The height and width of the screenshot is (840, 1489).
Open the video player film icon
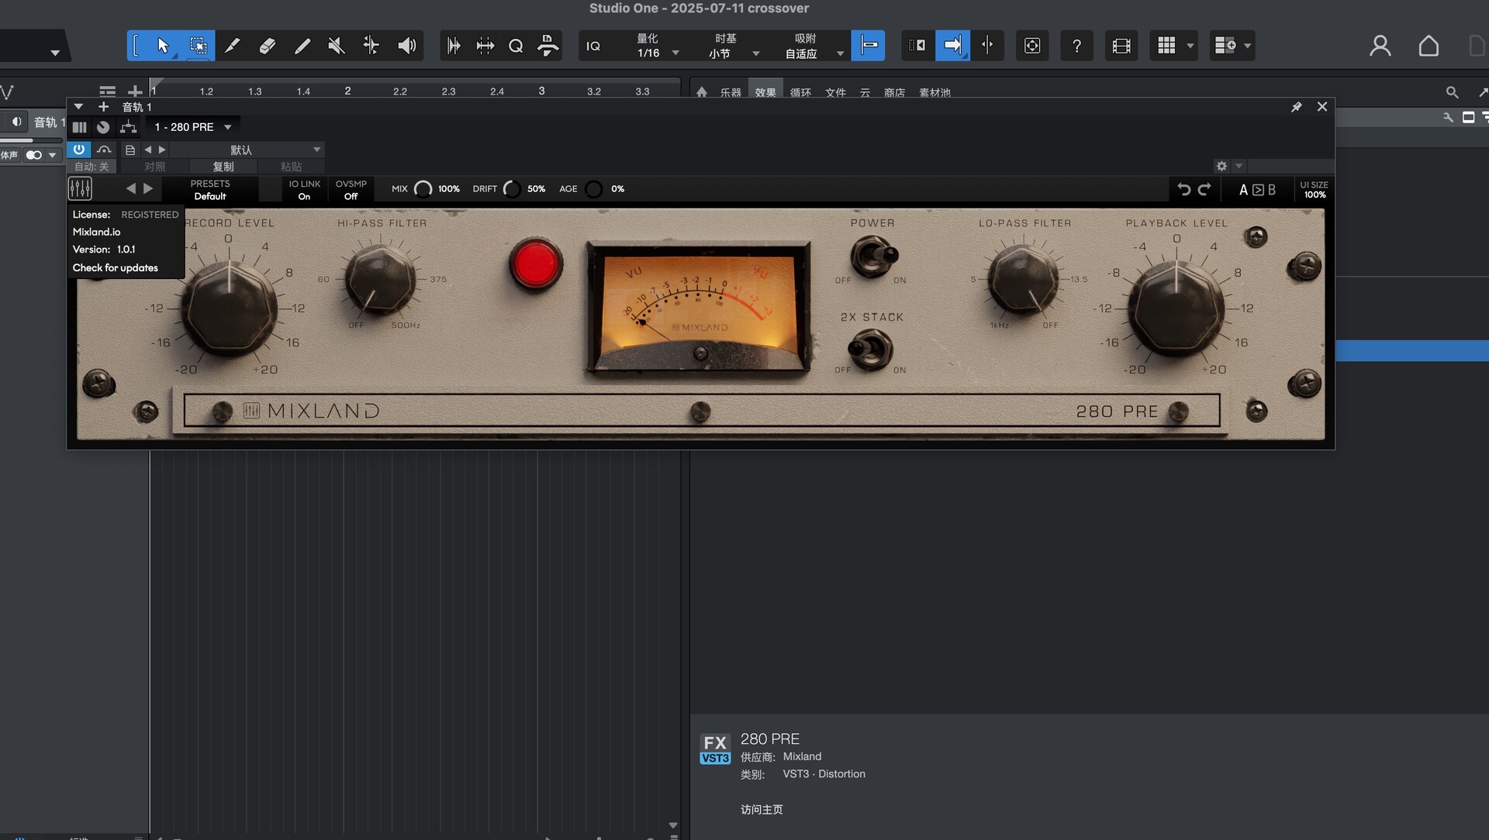[1121, 46]
